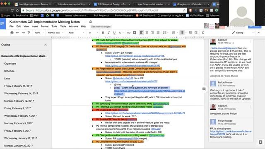Redo the last action
This screenshot has width=265, height=149.
23,33
